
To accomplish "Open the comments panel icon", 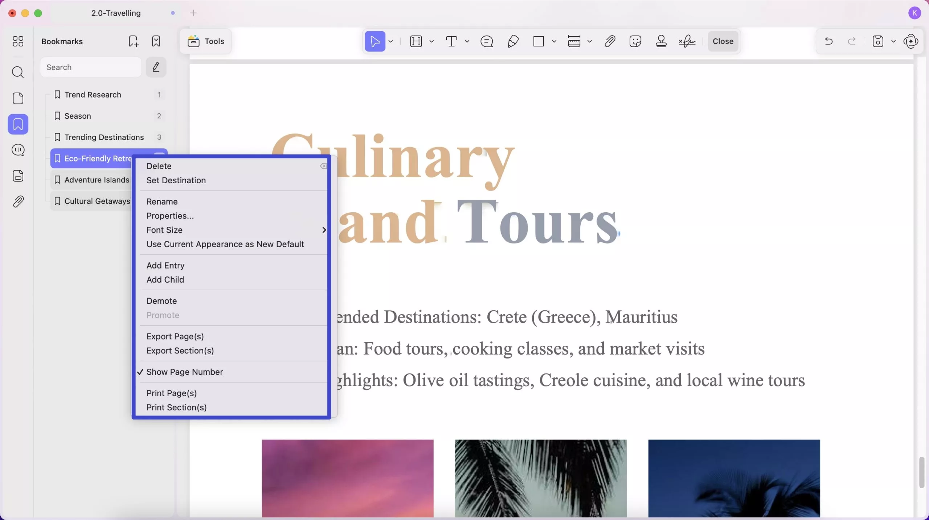I will [x=18, y=150].
